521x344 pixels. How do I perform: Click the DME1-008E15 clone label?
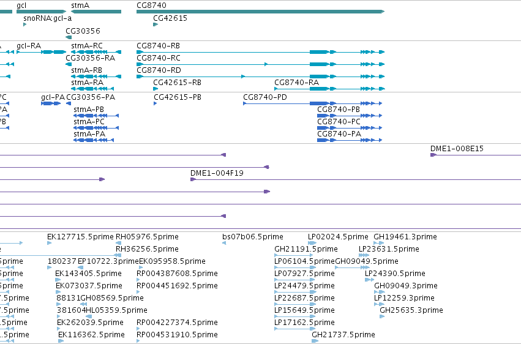(457, 149)
